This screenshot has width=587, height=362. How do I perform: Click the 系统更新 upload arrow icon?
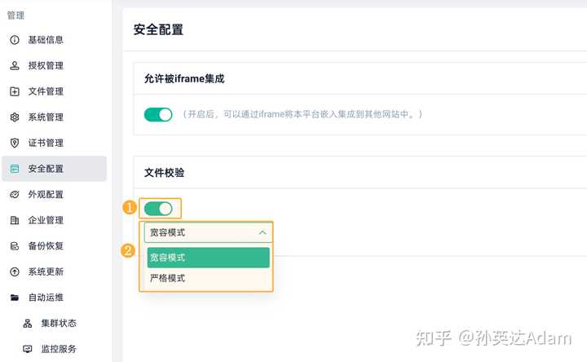[x=15, y=271]
